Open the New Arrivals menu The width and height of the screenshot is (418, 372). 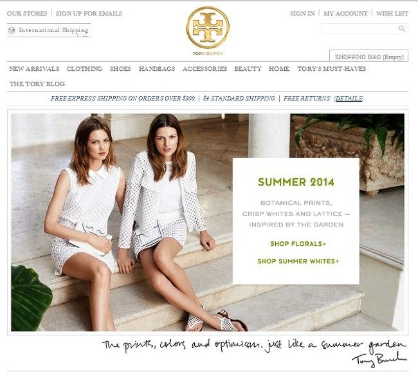coord(34,69)
